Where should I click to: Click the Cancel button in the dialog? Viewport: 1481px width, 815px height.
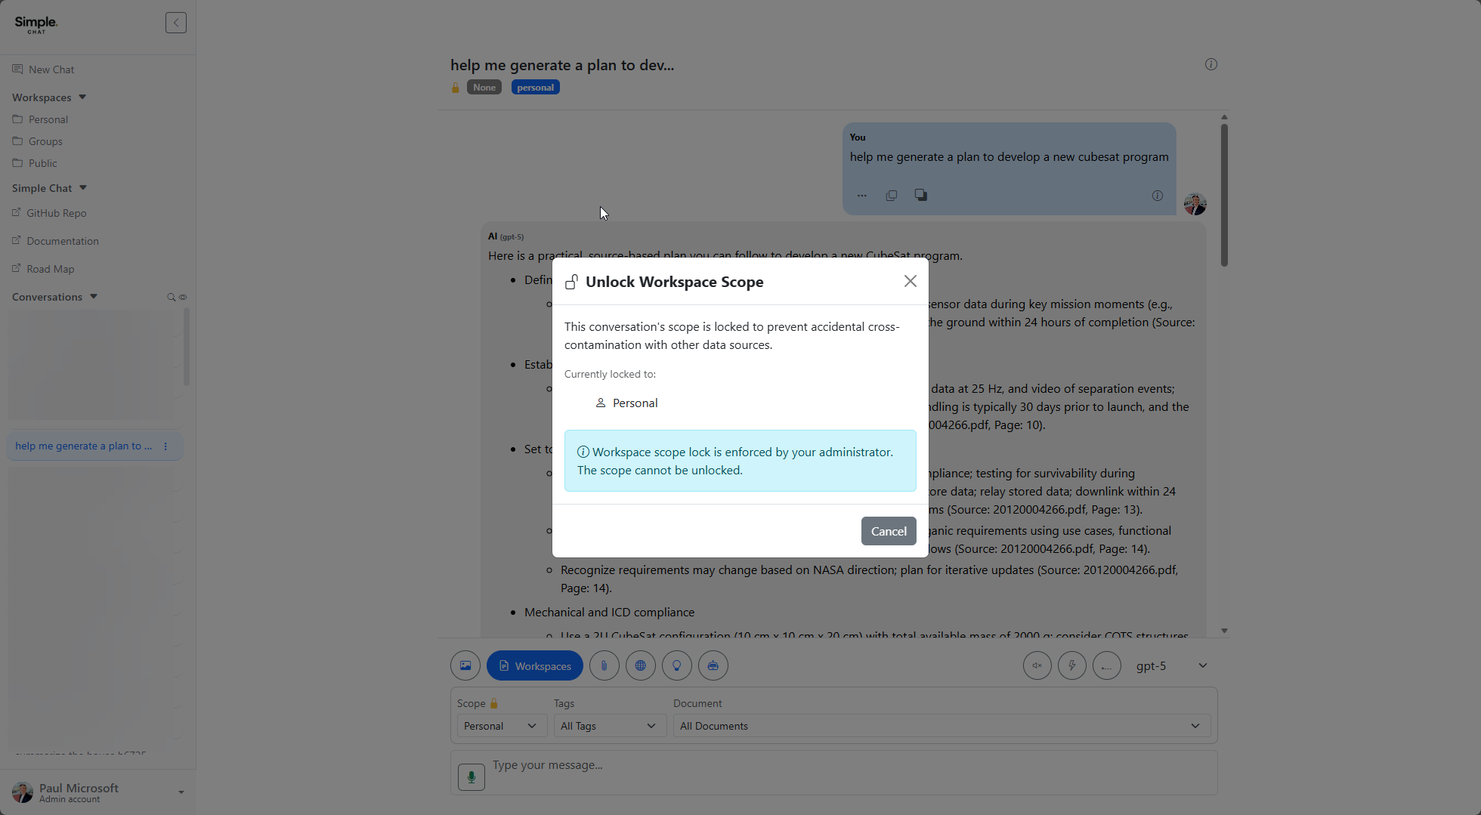pos(888,531)
